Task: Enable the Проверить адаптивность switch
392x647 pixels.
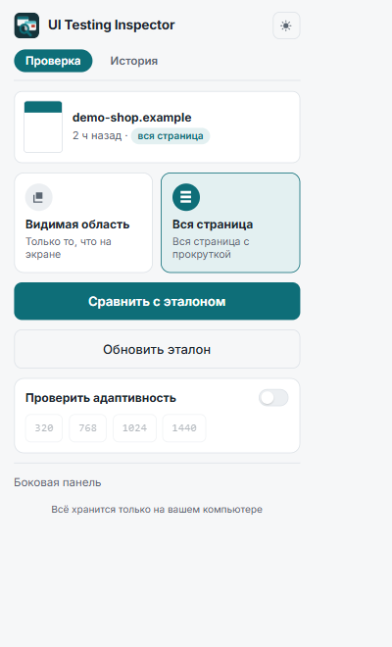Action: click(x=273, y=398)
